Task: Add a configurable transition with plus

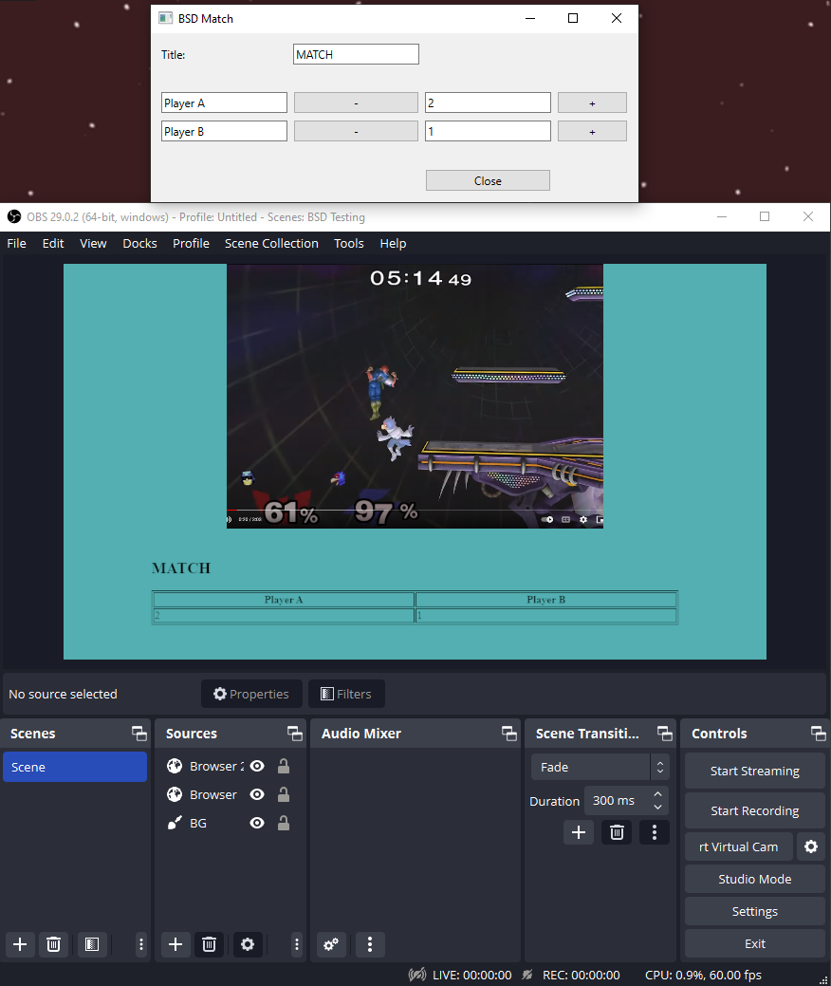Action: 579,832
